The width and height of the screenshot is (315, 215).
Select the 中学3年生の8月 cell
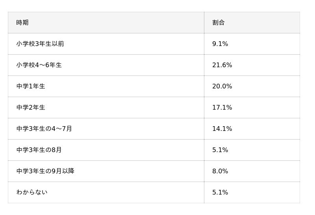click(39, 150)
